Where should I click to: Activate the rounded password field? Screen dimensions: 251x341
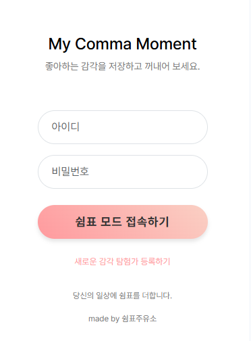pos(123,172)
